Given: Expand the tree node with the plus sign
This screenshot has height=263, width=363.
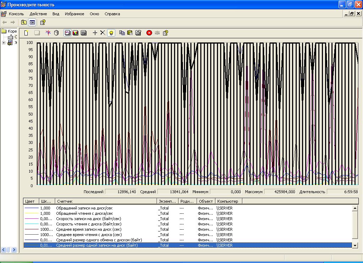Looking at the screenshot, I should click(x=4, y=43).
